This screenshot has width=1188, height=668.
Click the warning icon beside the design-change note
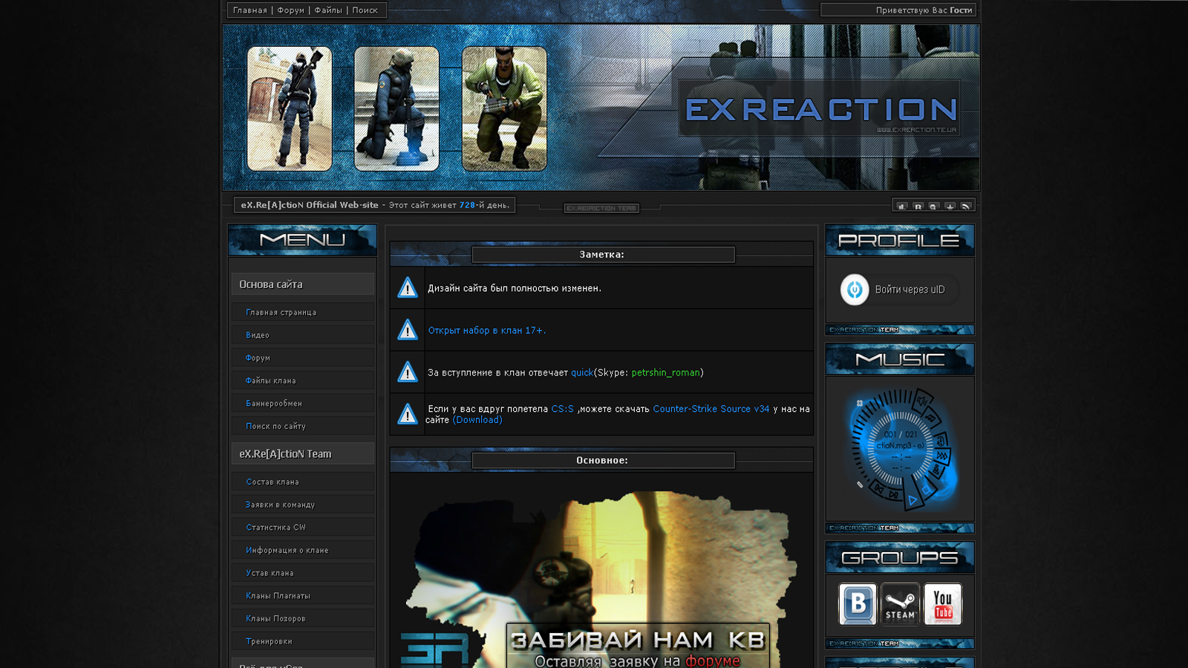(408, 287)
